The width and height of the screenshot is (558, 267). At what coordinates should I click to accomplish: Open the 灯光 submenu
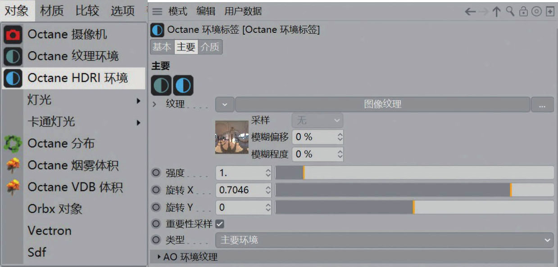tap(73, 100)
